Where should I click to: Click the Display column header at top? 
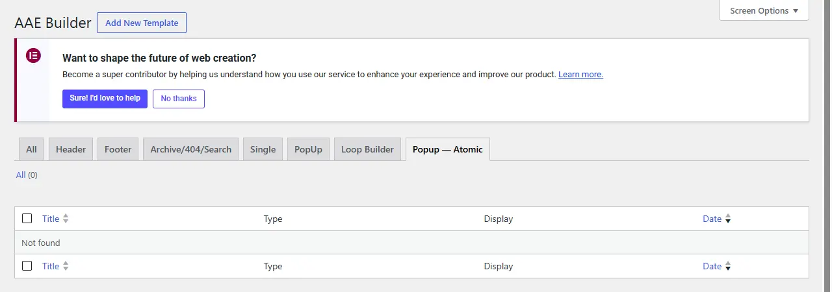click(x=499, y=219)
